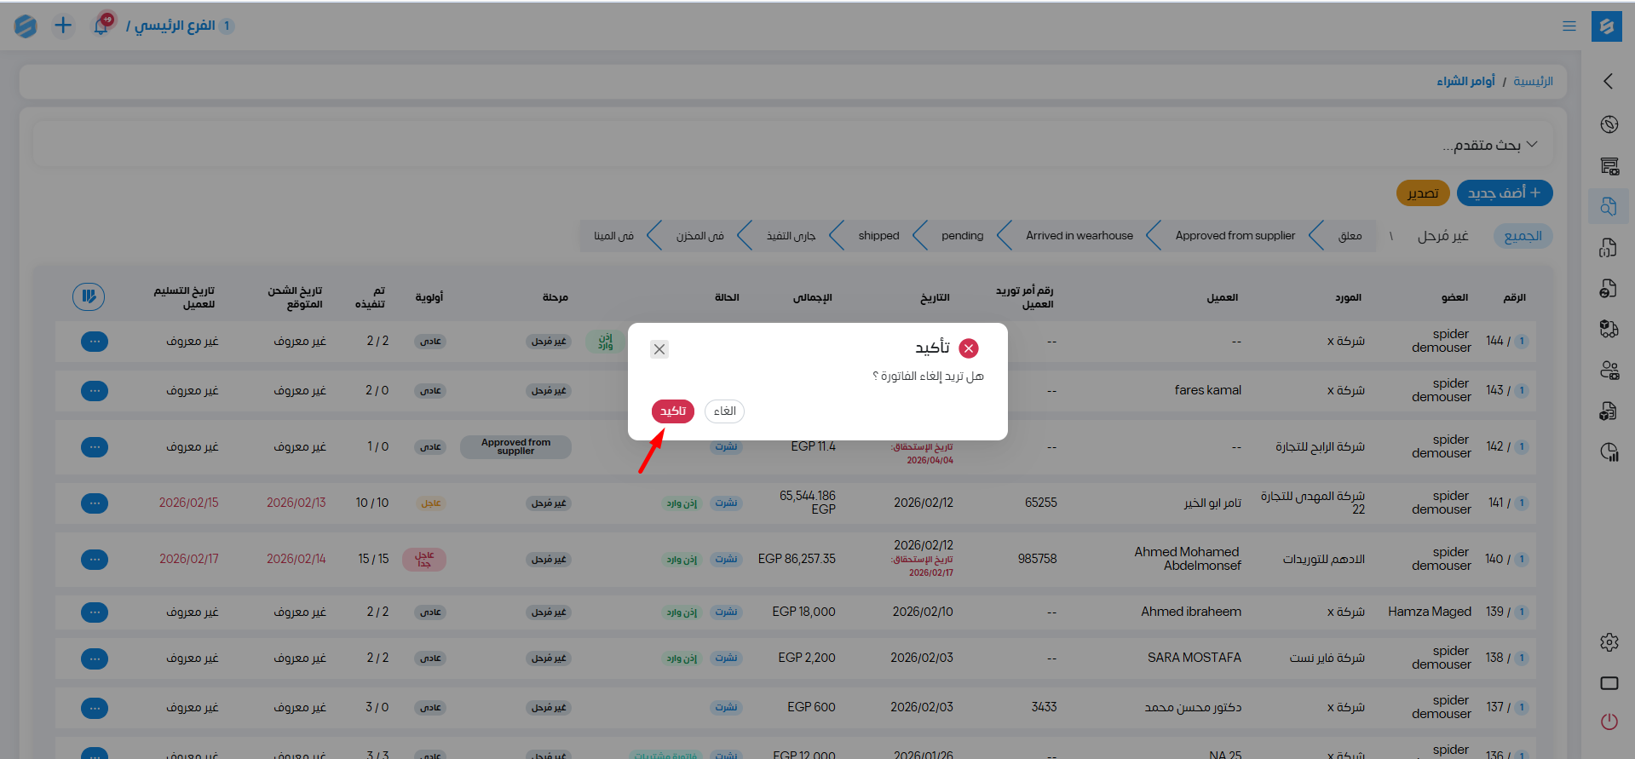This screenshot has height=759, width=1635.
Task: Open the compass dashboard sidebar icon
Action: click(1609, 124)
